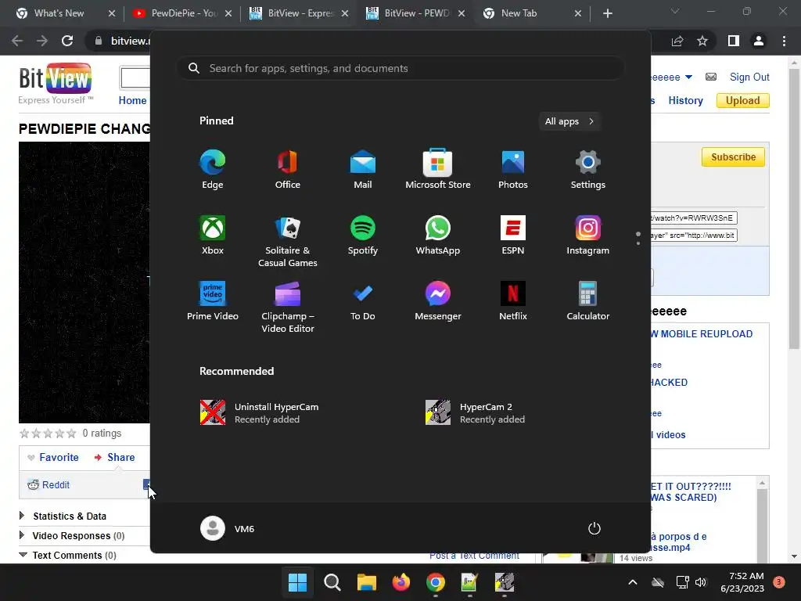801x601 pixels.
Task: Click the power button in Start menu
Action: pyautogui.click(x=594, y=528)
